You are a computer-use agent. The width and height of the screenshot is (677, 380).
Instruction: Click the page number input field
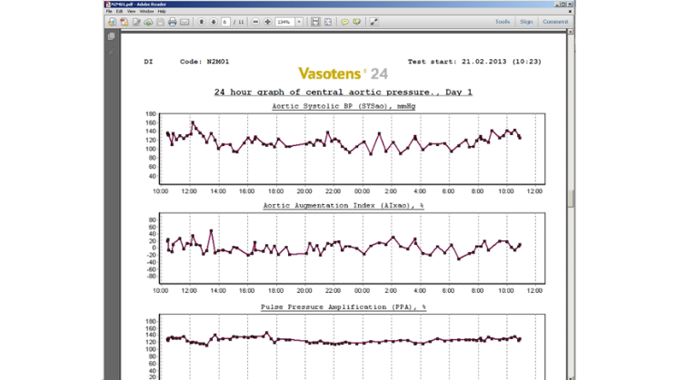225,22
